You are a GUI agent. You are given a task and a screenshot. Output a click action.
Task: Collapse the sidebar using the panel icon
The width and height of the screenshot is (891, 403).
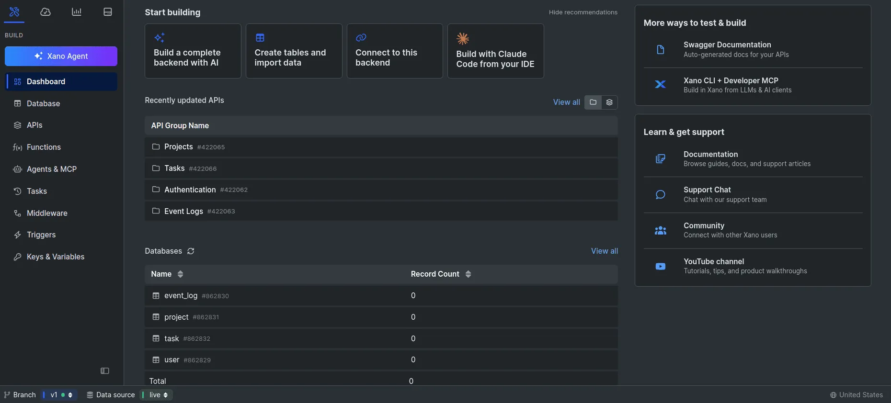click(105, 371)
